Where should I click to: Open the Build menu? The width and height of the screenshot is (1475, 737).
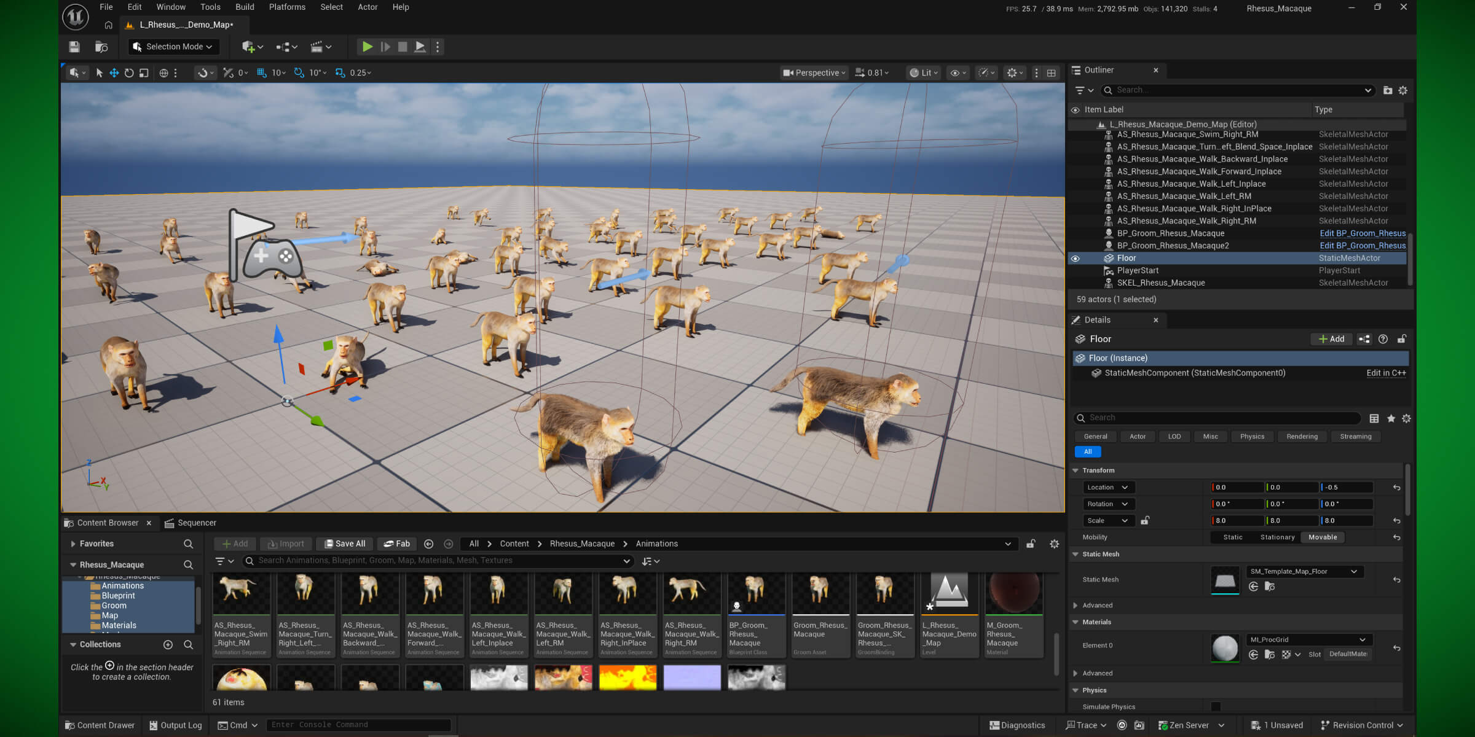(245, 7)
